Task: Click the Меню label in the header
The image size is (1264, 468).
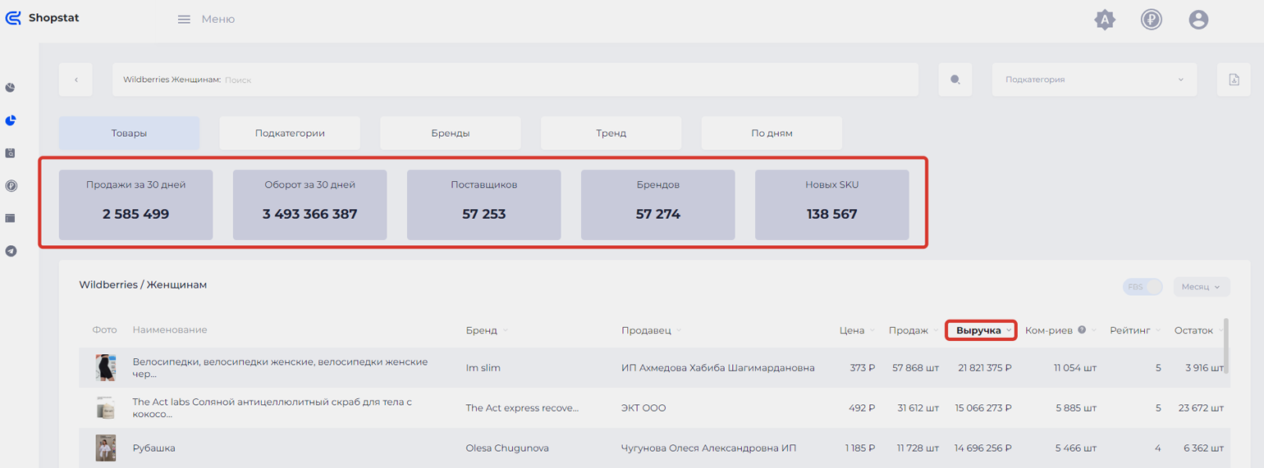Action: [x=218, y=19]
